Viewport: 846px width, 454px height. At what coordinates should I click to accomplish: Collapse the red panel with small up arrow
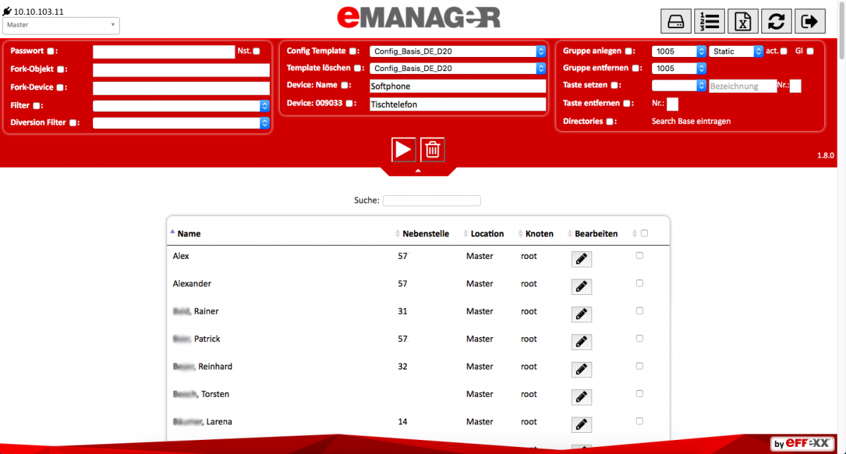[418, 170]
